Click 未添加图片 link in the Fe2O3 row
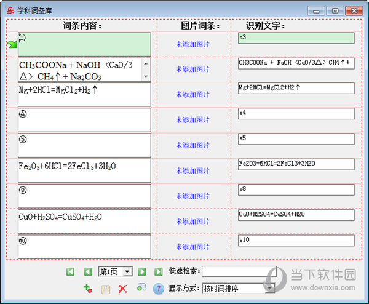This screenshot has height=304, width=369. click(192, 170)
